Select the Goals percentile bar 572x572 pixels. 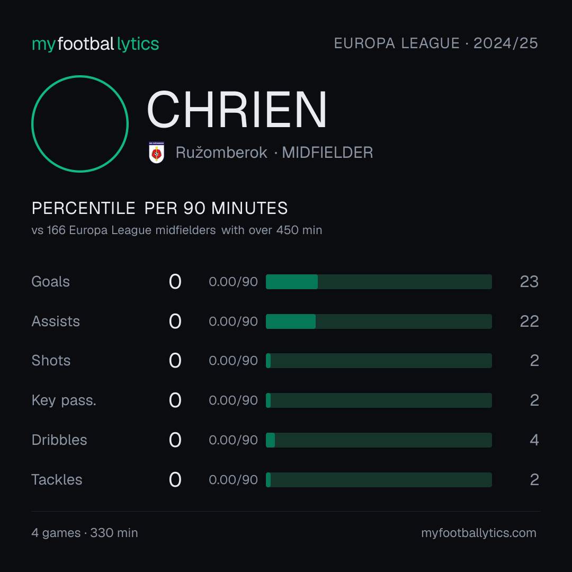[x=379, y=282]
